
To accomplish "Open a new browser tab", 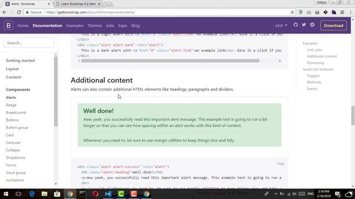I will (x=109, y=4).
